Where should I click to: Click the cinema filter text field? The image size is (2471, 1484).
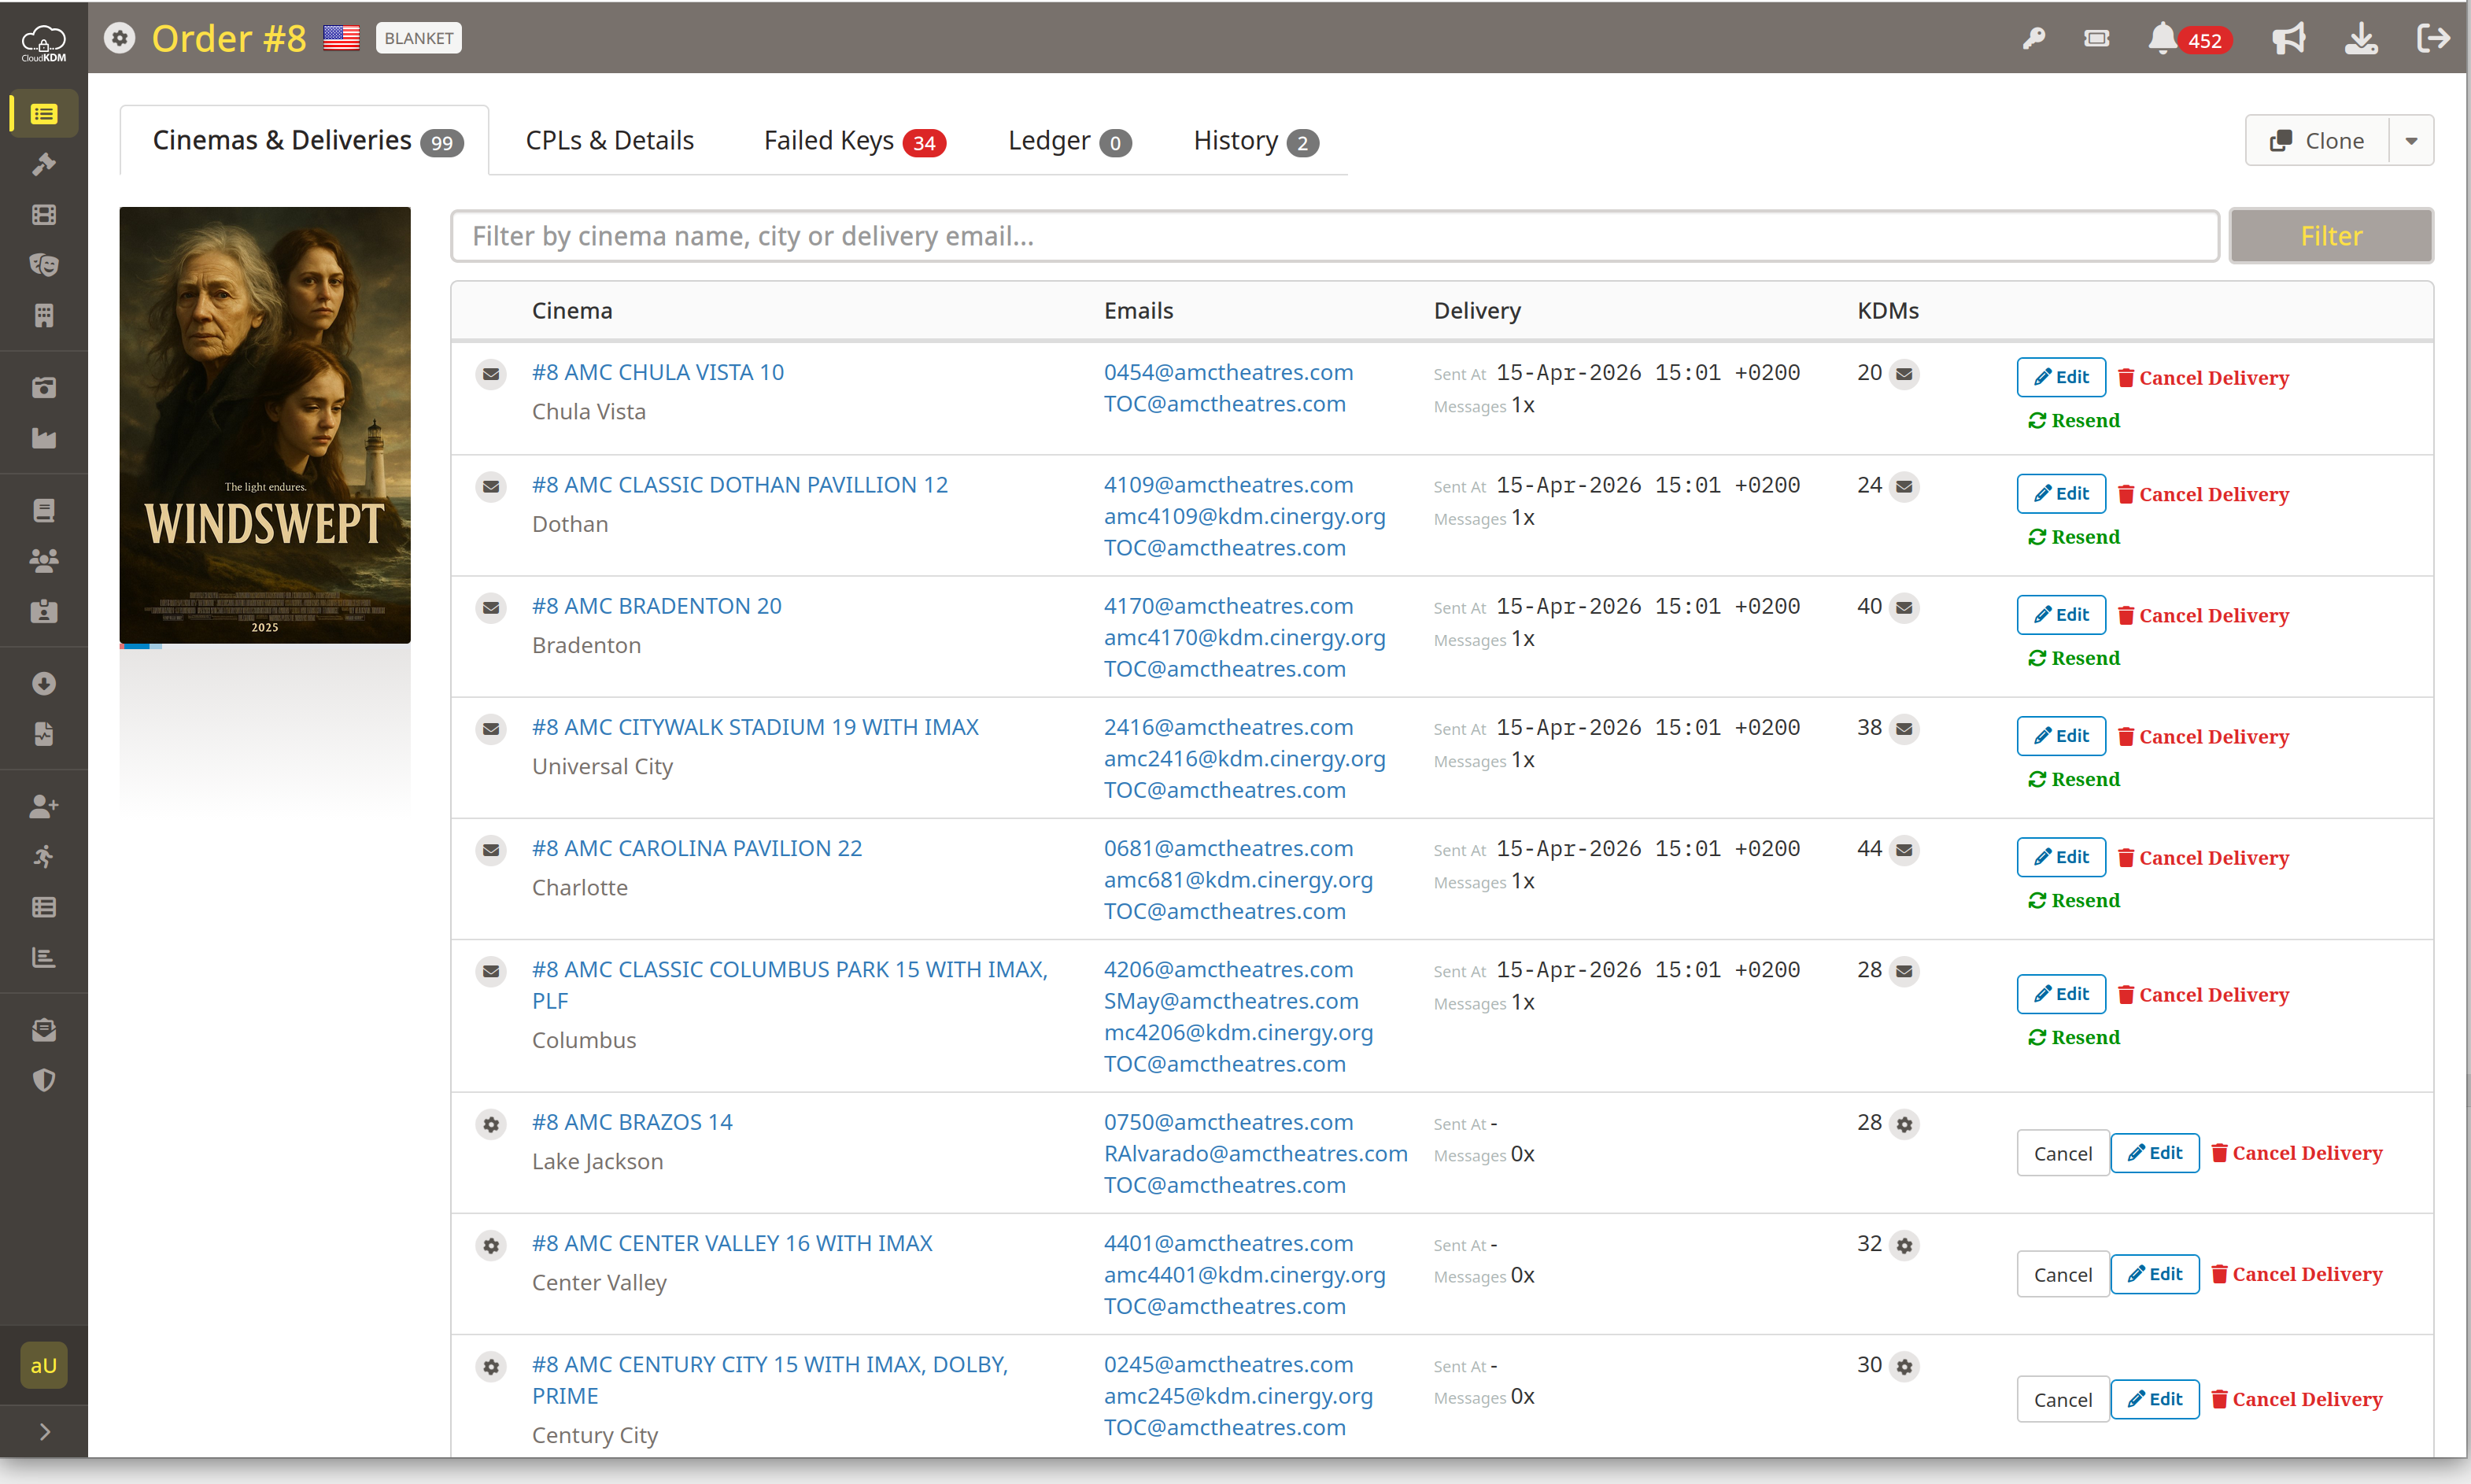pyautogui.click(x=1335, y=236)
